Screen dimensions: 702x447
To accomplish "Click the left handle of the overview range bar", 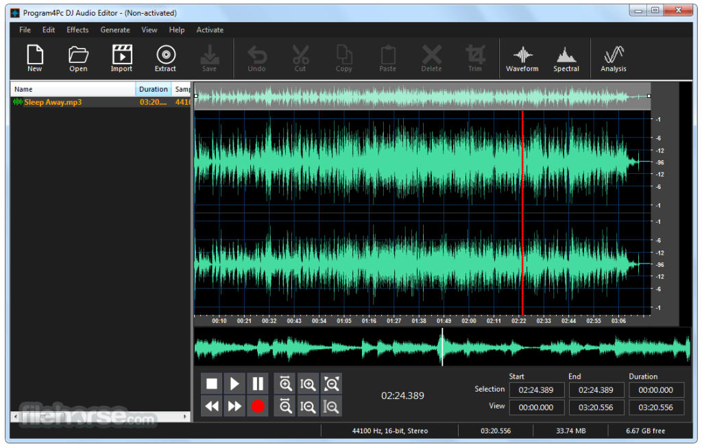I will click(x=196, y=96).
